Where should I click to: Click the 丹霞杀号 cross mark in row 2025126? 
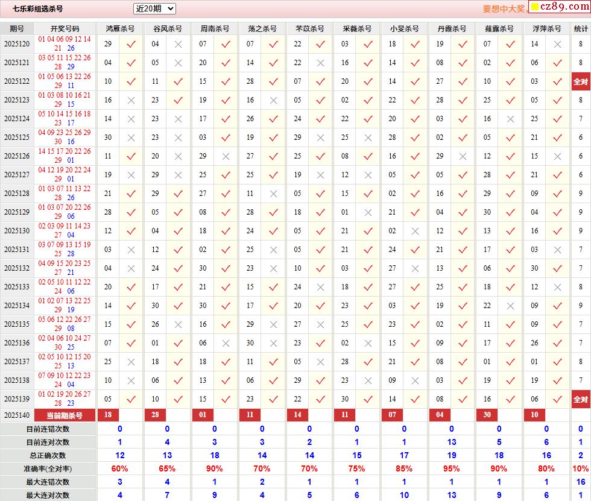463,156
